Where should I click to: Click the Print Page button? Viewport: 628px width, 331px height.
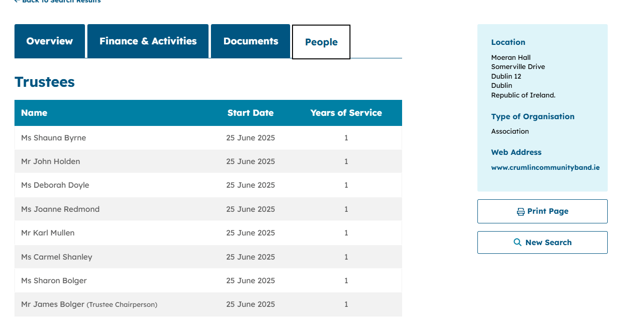click(542, 211)
